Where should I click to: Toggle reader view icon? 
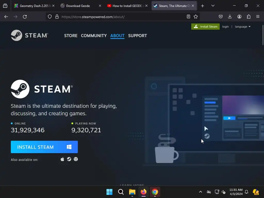188,17
